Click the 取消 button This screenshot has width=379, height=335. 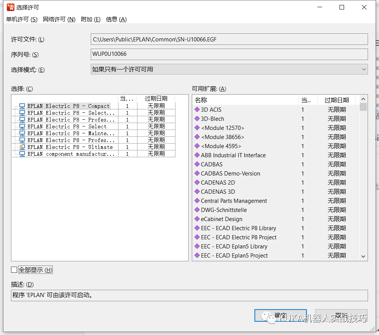click(x=341, y=315)
